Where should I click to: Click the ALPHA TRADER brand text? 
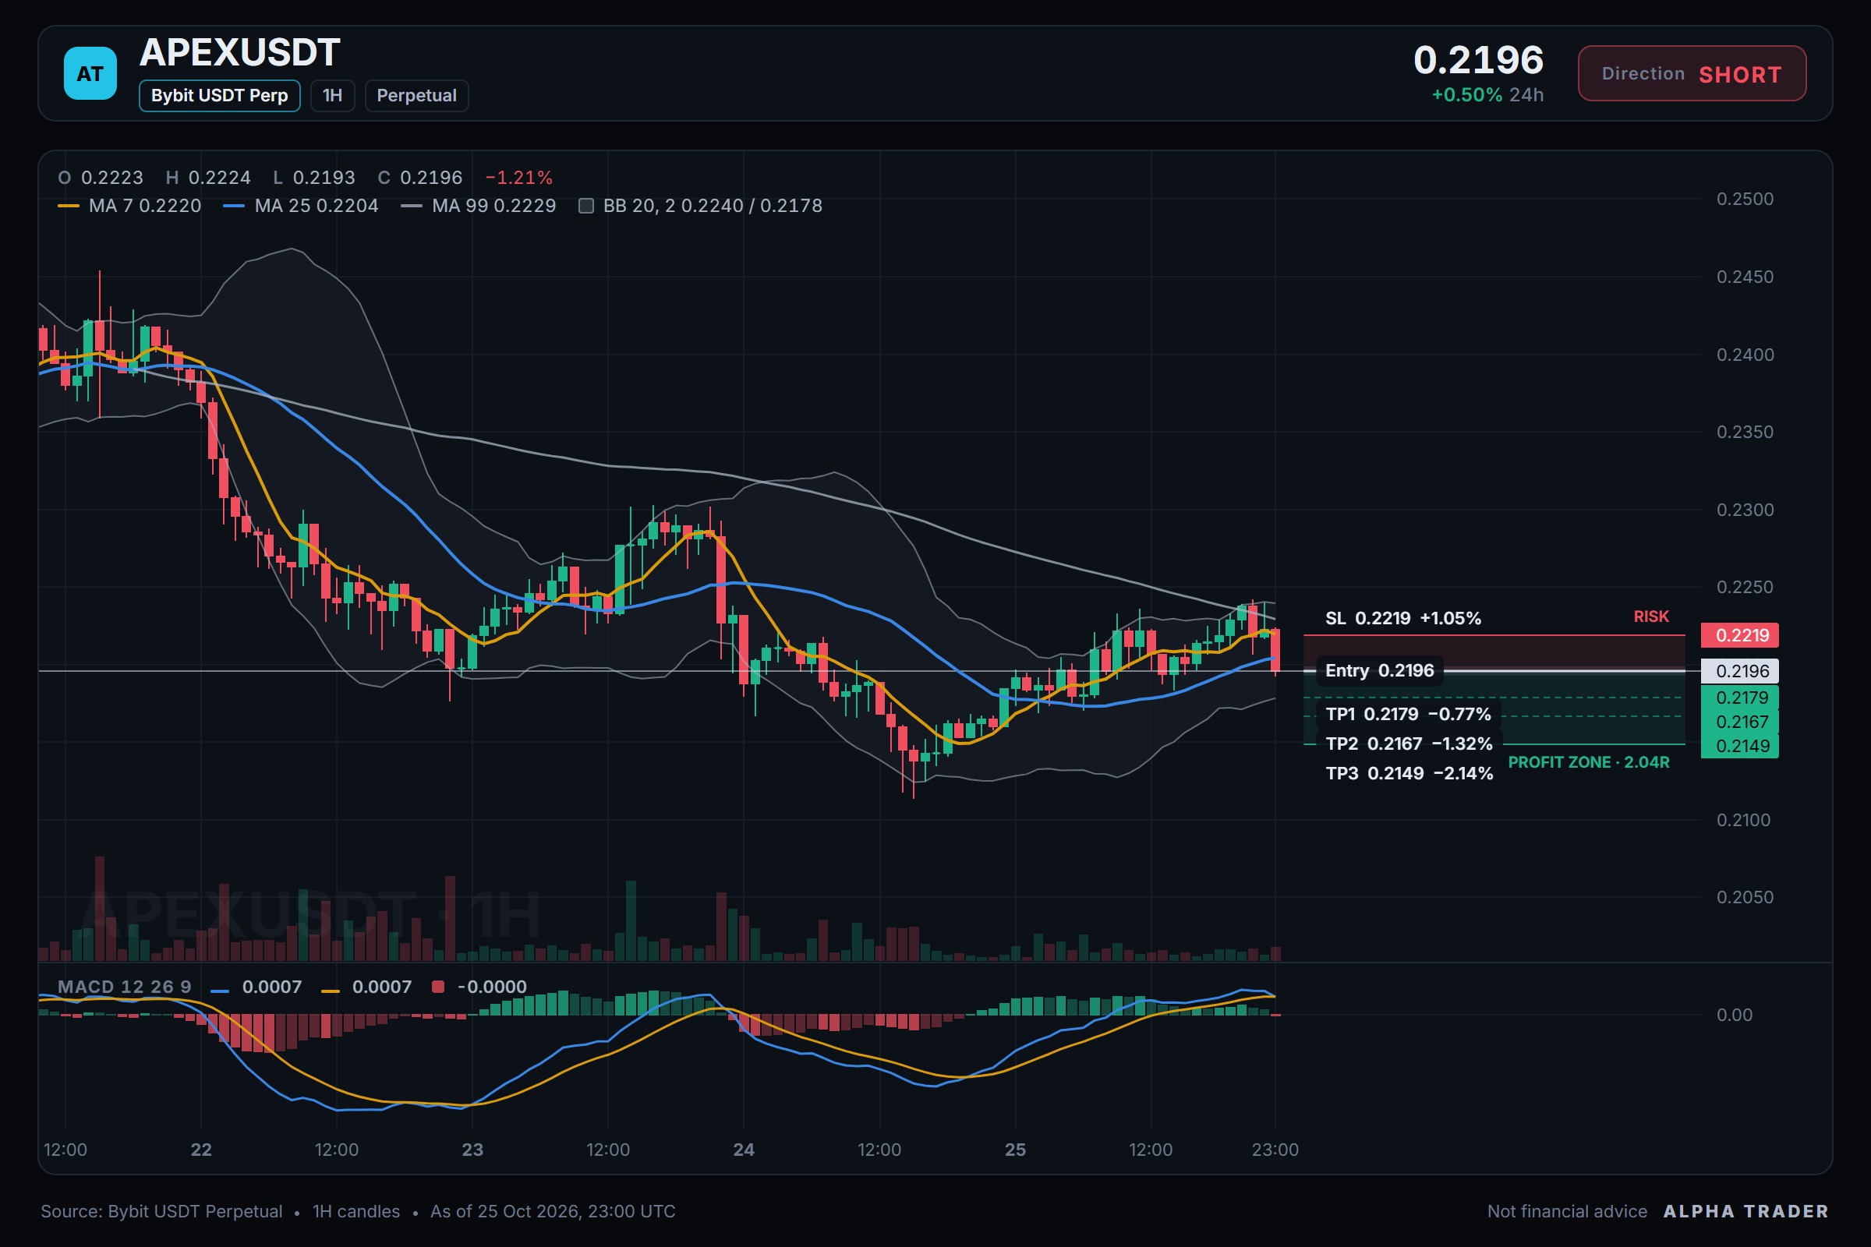pyautogui.click(x=1746, y=1211)
